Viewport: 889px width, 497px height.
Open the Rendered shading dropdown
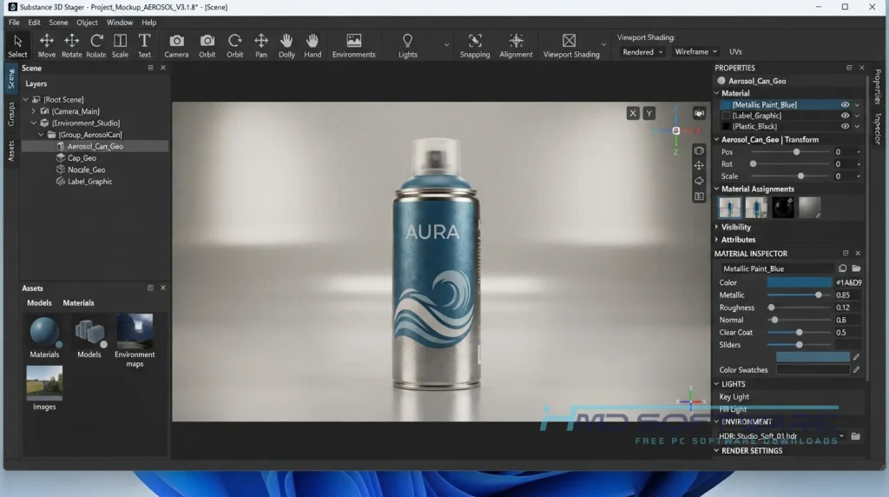pyautogui.click(x=642, y=51)
